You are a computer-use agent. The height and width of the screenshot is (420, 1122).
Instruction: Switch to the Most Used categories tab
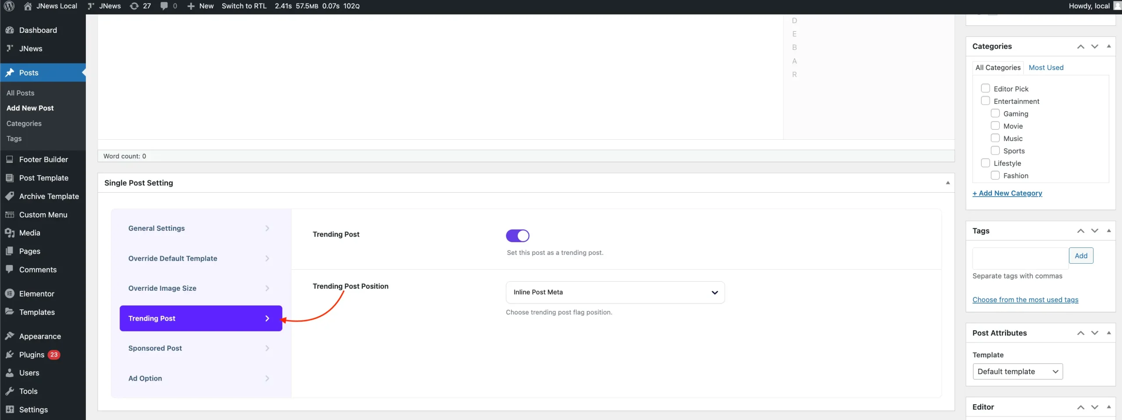(1046, 67)
